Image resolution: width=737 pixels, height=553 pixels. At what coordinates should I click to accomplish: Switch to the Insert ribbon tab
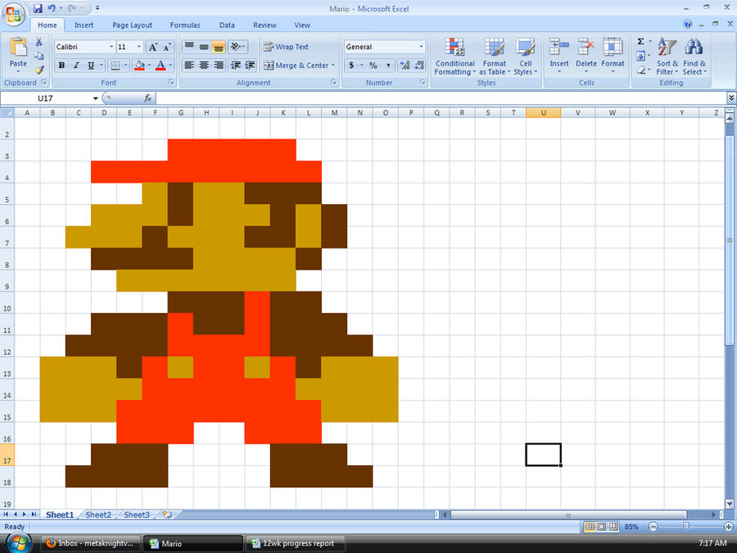click(84, 25)
